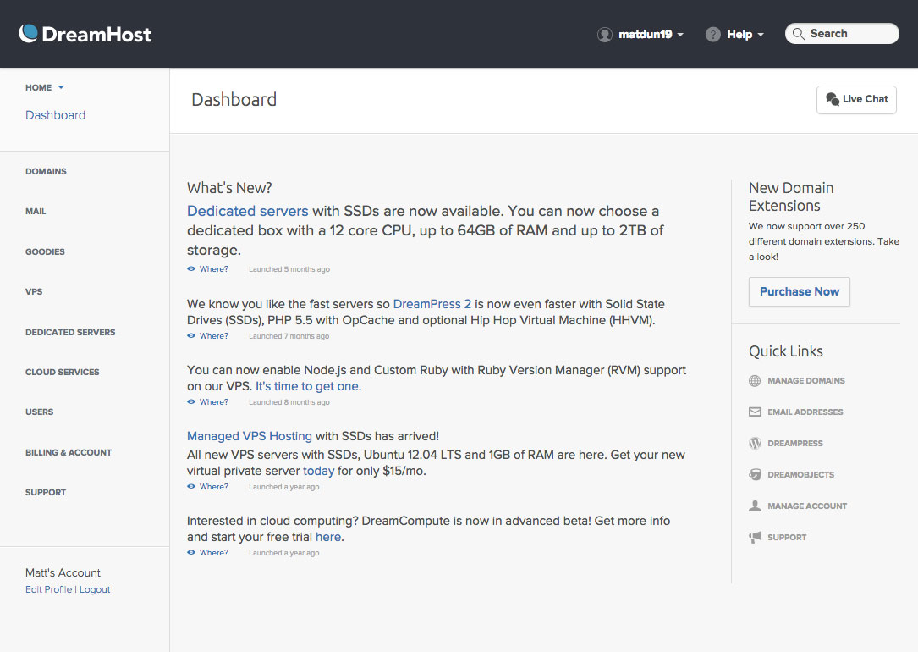This screenshot has height=652, width=918.
Task: Open the Domains sidebar menu
Action: coord(46,172)
